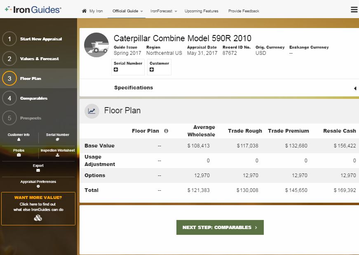The image size is (359, 255).
Task: Click the Trade Rough column header
Action: [x=245, y=131]
